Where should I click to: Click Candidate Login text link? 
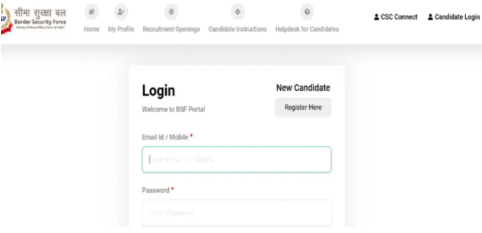(x=457, y=17)
